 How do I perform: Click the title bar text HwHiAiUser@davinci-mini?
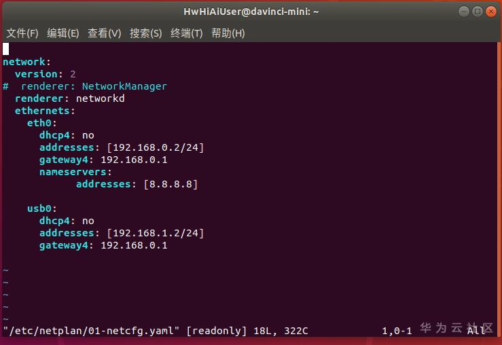coord(251,12)
